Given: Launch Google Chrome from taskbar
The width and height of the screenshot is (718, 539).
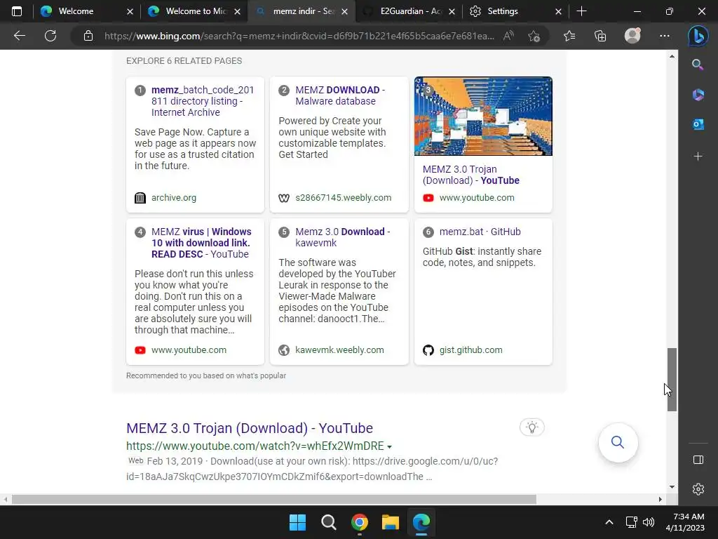Looking at the screenshot, I should coord(360,522).
